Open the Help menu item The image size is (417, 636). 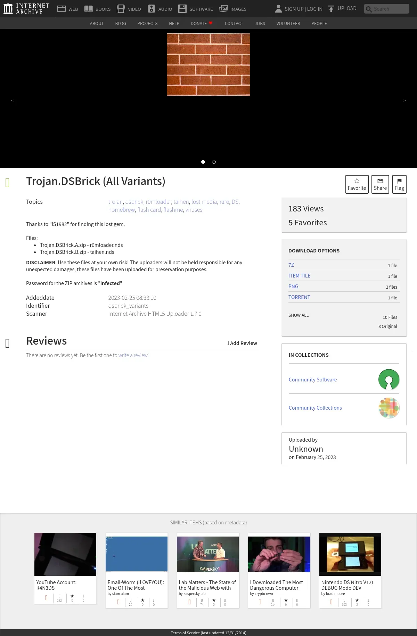pyautogui.click(x=174, y=23)
